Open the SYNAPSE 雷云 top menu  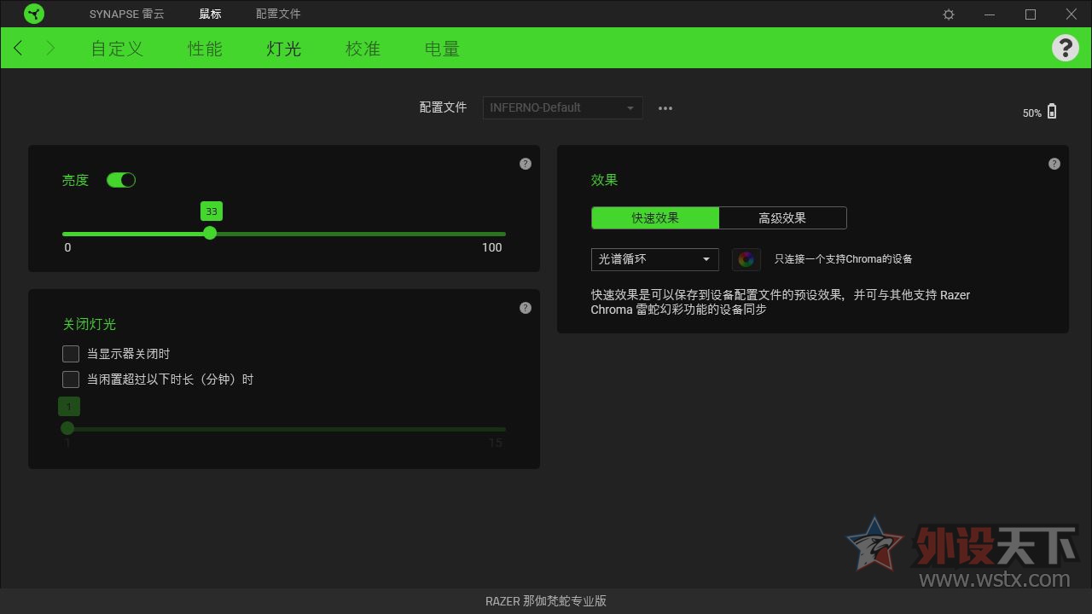click(126, 14)
